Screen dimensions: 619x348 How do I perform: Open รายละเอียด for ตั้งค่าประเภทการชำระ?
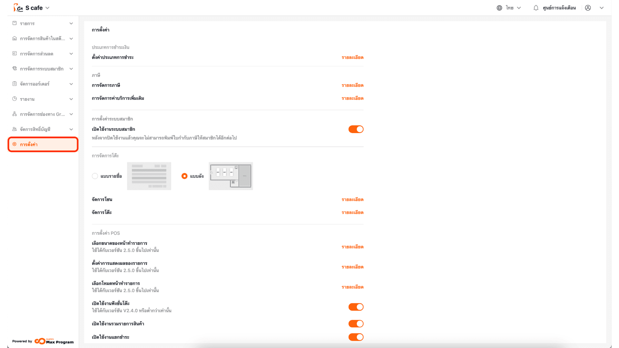(352, 57)
